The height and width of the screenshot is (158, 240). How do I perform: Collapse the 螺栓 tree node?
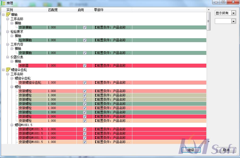(x=12, y=87)
